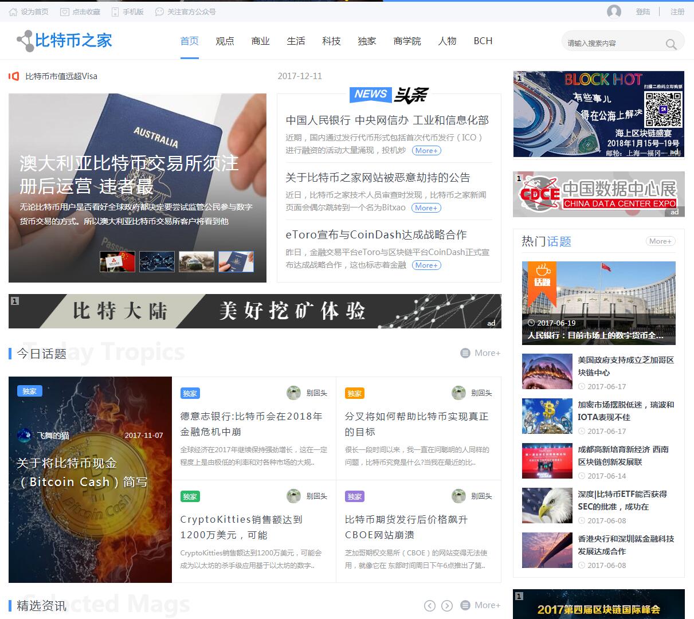Click the orange 独家 tag on 分叉 article
This screenshot has height=619, width=694.
(x=355, y=393)
